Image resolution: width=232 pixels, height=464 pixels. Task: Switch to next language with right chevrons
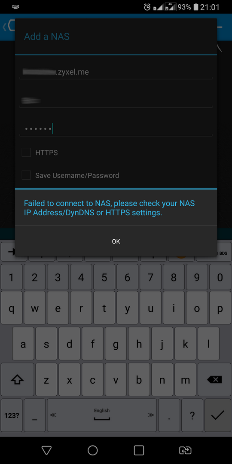point(151,415)
